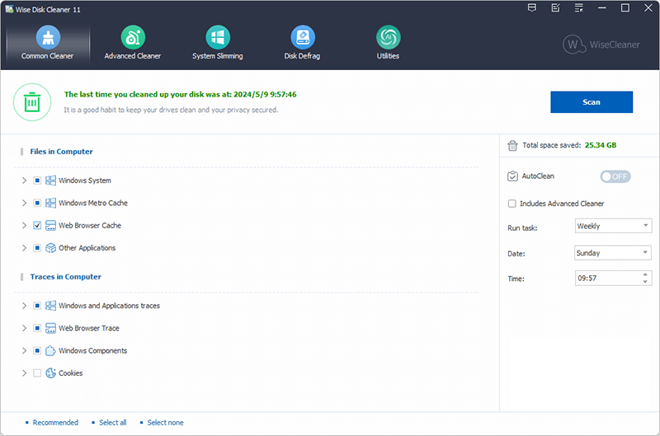Toggle the AutoClean switch on
The height and width of the screenshot is (436, 660).
tap(615, 176)
